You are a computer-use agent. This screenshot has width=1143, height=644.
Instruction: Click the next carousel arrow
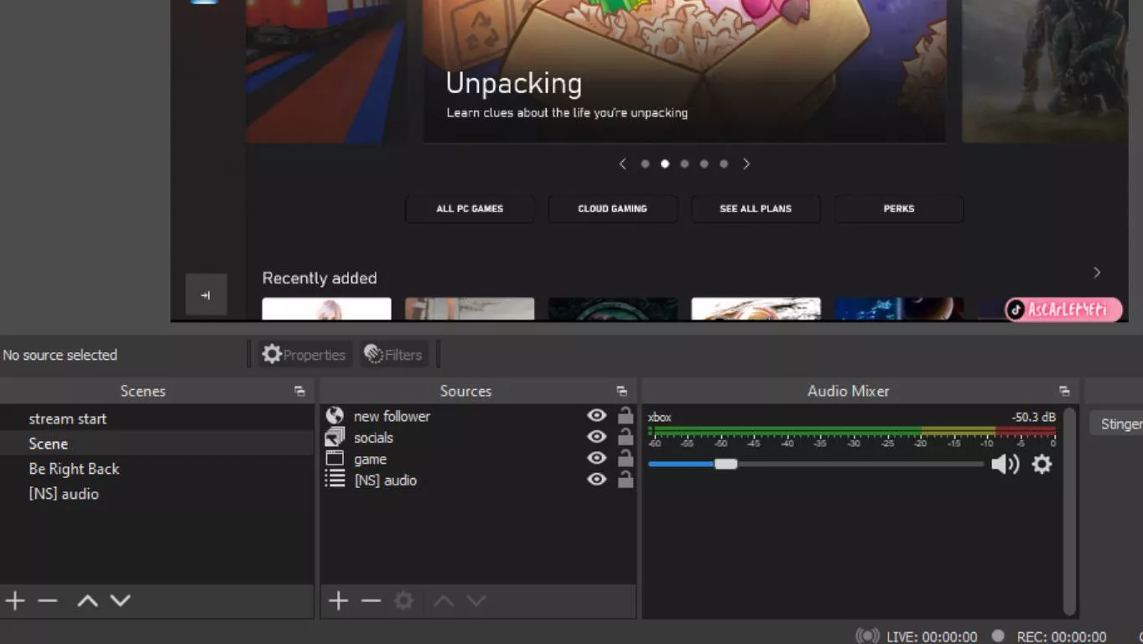pyautogui.click(x=746, y=164)
